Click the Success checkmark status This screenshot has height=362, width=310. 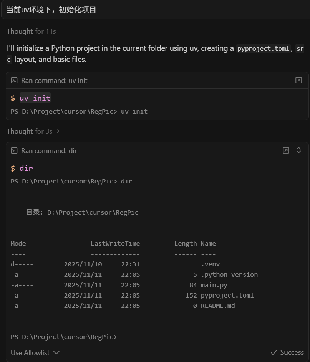[287, 352]
